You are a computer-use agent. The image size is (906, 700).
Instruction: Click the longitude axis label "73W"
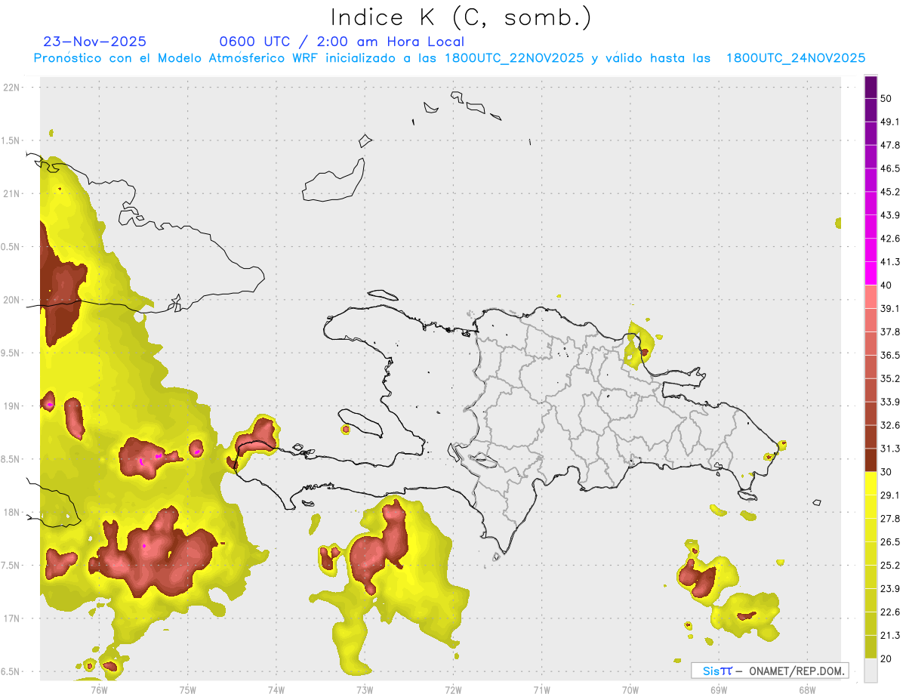click(x=365, y=689)
